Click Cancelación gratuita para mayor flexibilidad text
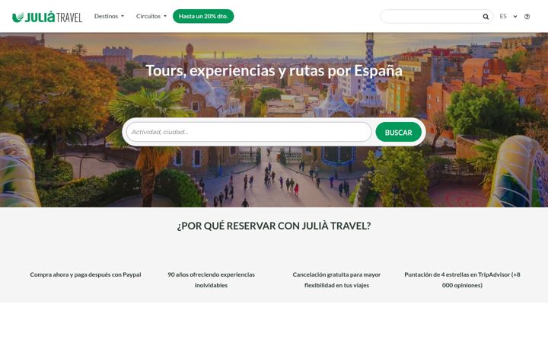Viewport: 548px width, 343px height. point(336,280)
